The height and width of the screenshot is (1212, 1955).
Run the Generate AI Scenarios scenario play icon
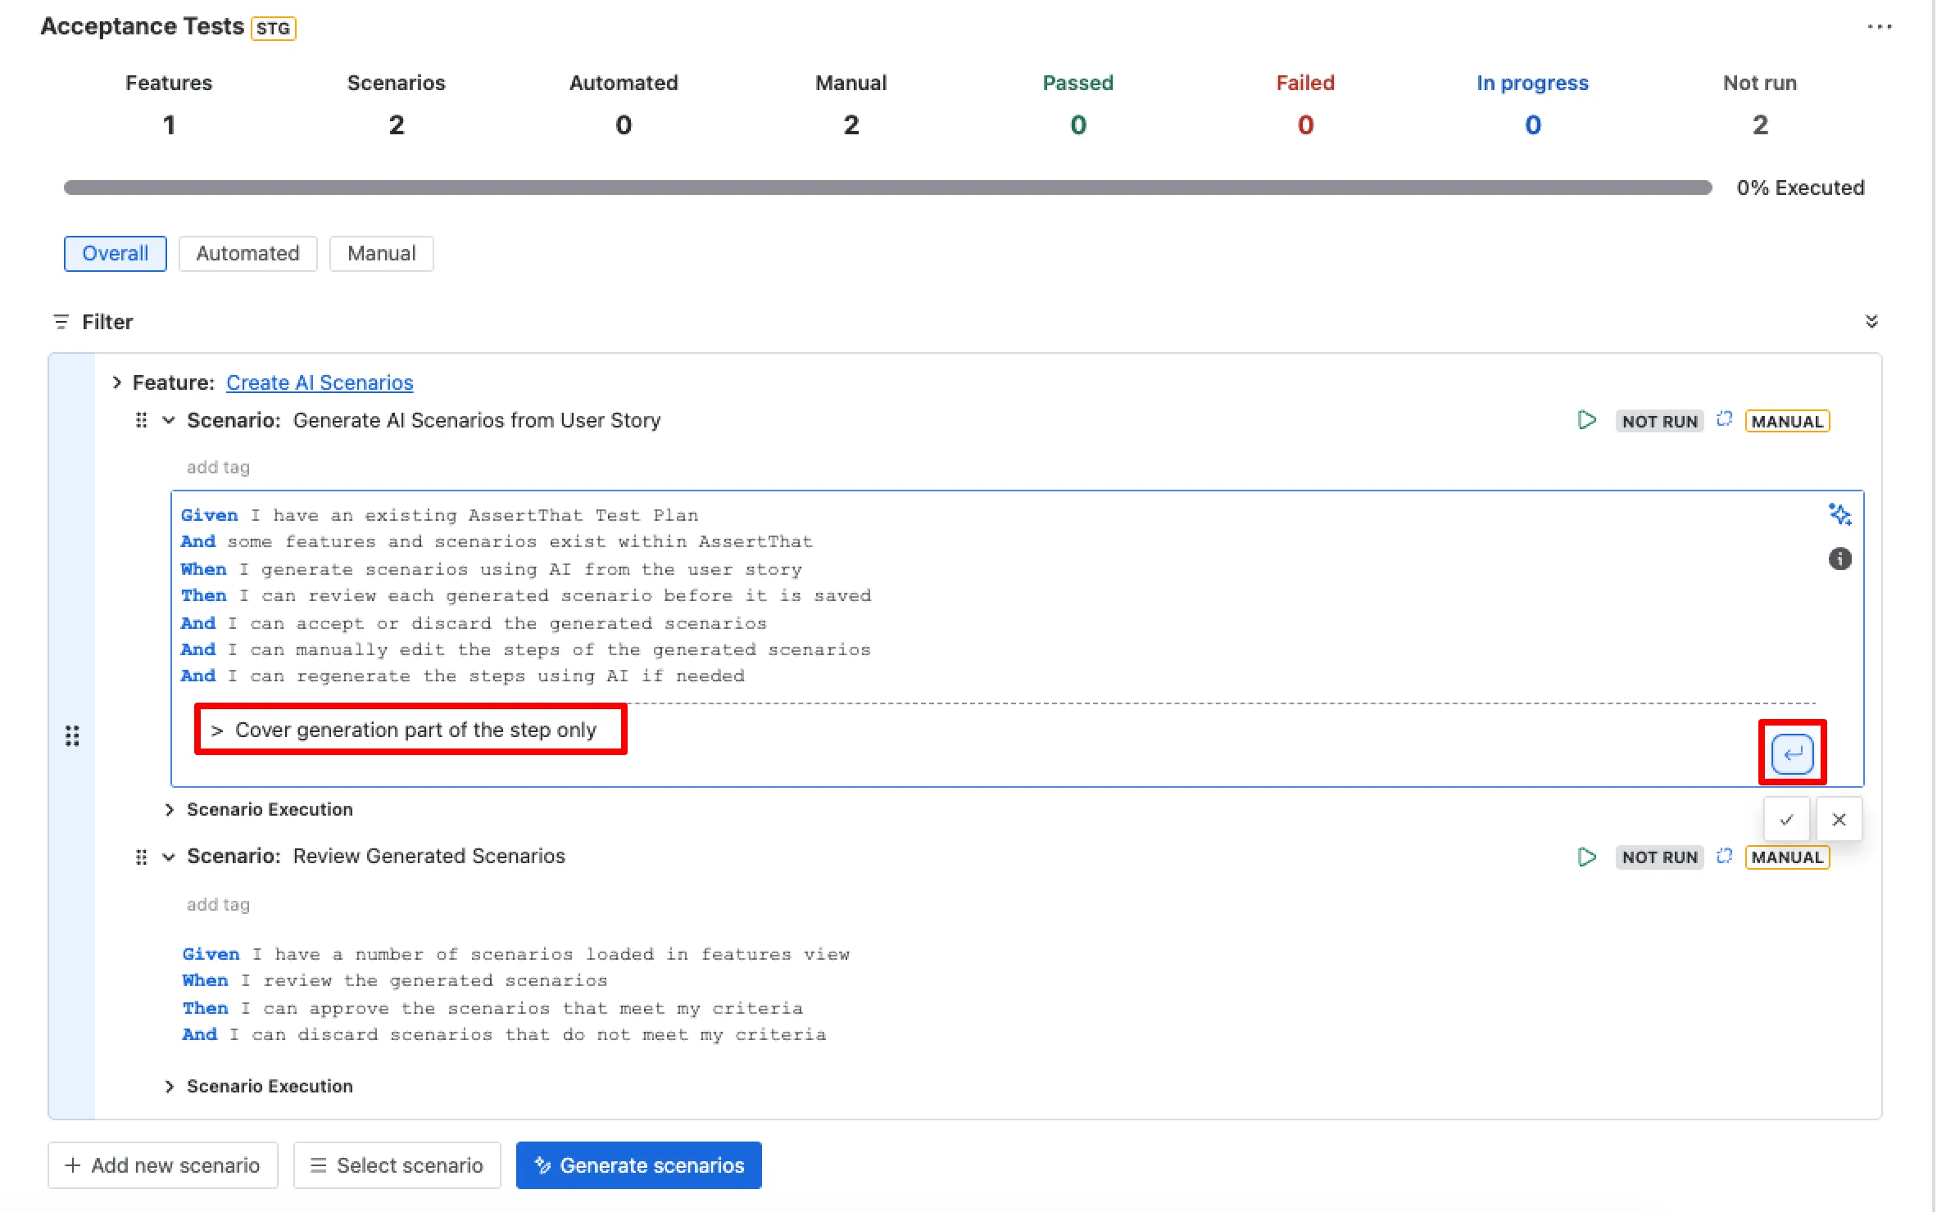1587,420
